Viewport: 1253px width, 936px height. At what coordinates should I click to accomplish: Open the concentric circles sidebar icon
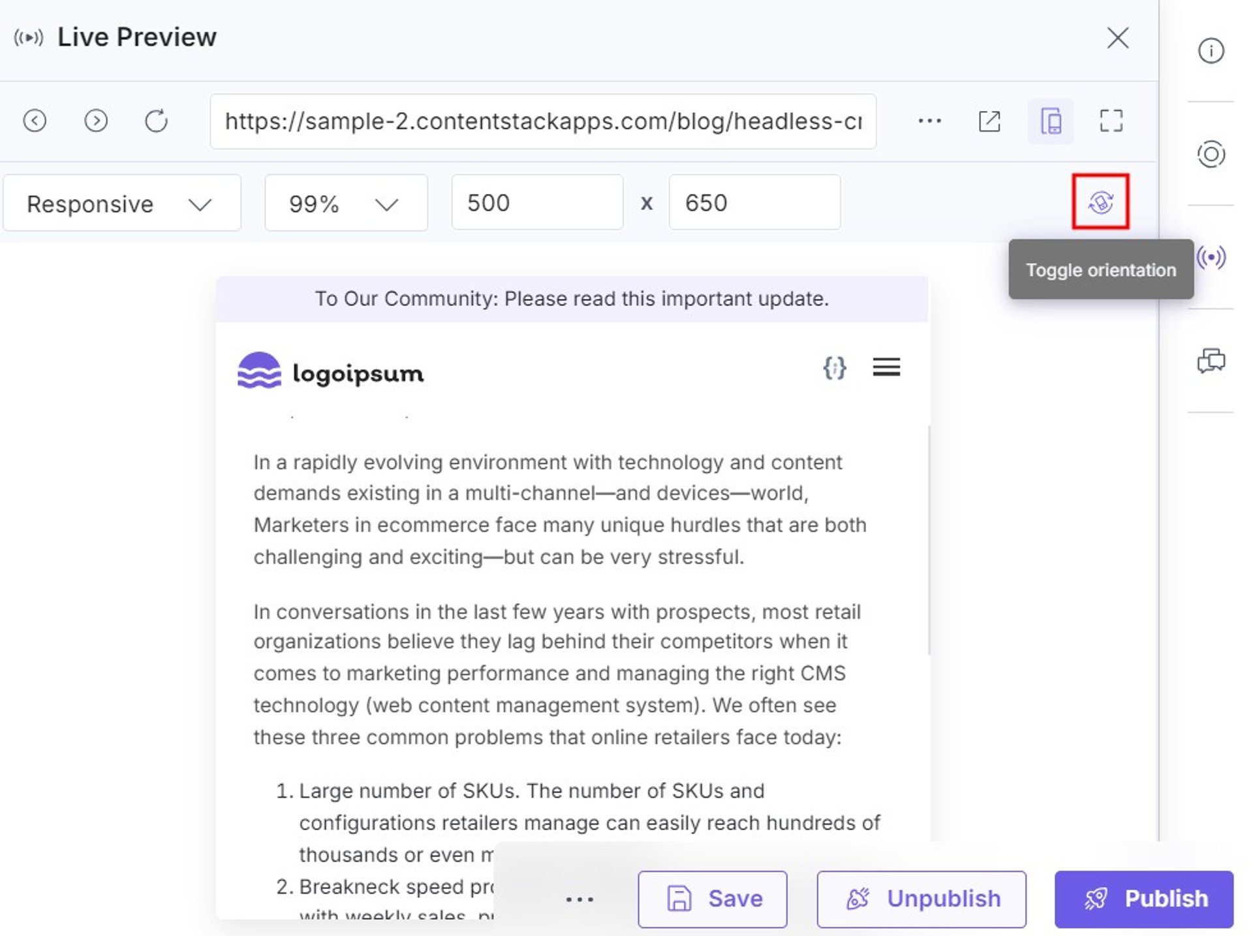pos(1211,155)
